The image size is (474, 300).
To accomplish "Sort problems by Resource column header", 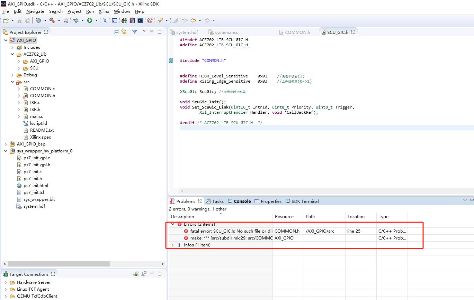I will [x=288, y=217].
